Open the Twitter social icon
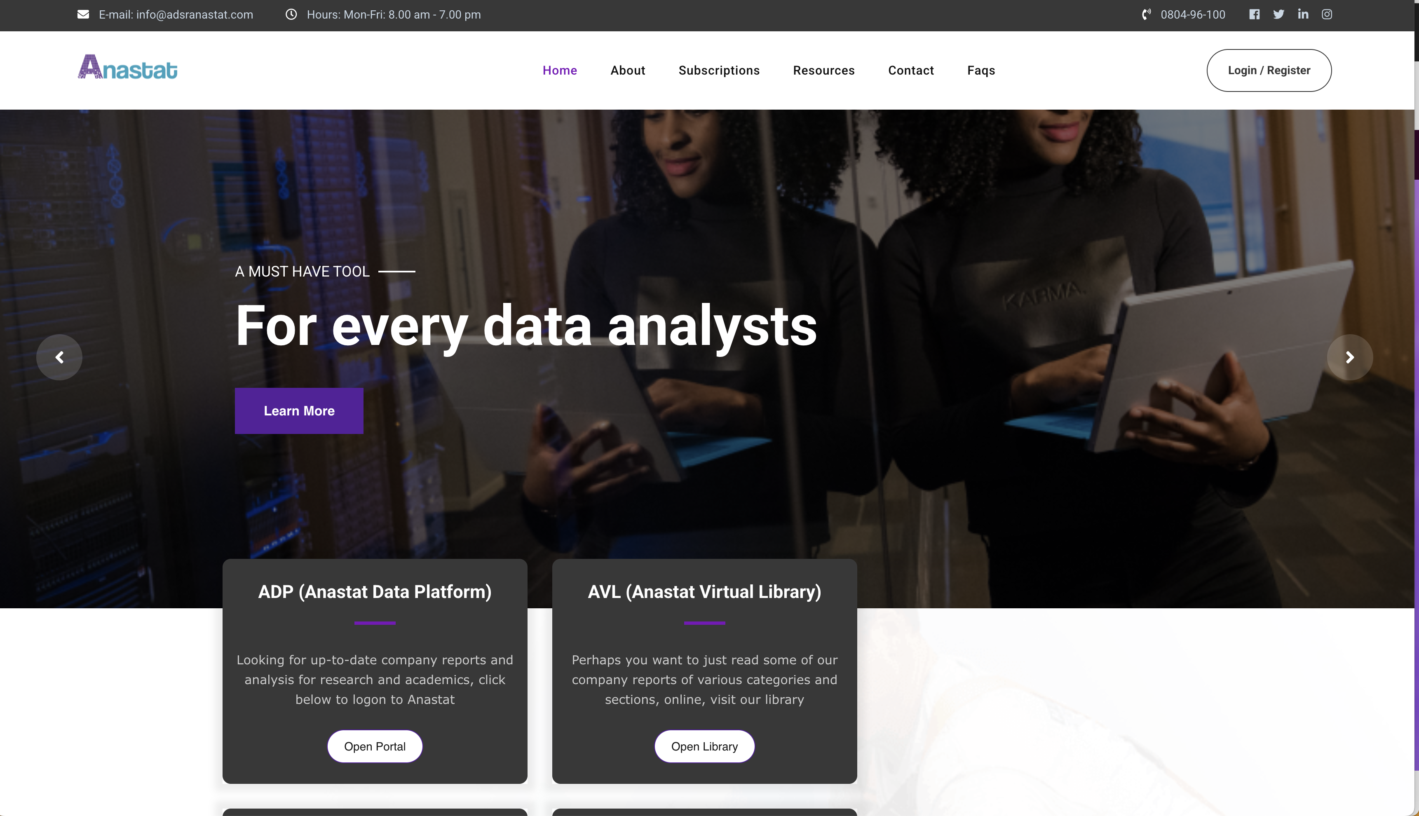Image resolution: width=1419 pixels, height=816 pixels. [1278, 14]
